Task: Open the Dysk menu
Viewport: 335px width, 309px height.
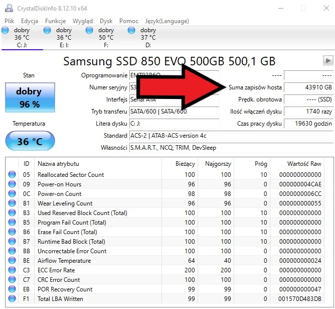Action: click(106, 21)
